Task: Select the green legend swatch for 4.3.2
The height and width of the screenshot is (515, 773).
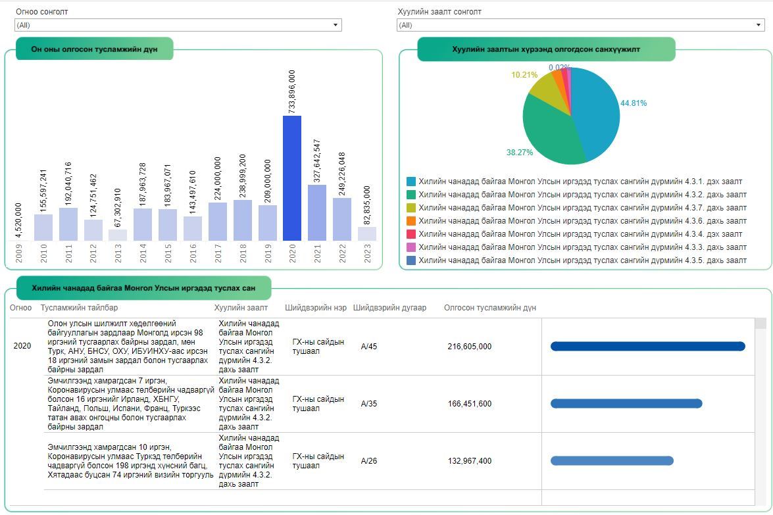Action: [411, 195]
